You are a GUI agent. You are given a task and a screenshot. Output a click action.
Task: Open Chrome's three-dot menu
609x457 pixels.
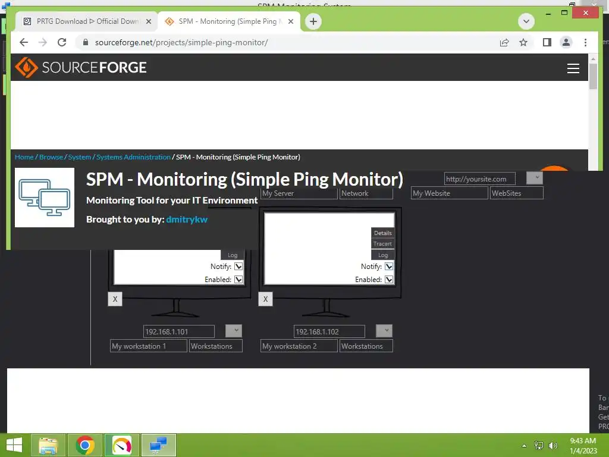[x=585, y=42]
